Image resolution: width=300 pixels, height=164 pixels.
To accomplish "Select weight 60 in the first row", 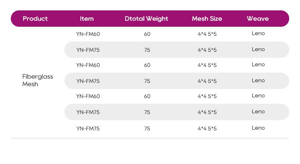I will [147, 34].
